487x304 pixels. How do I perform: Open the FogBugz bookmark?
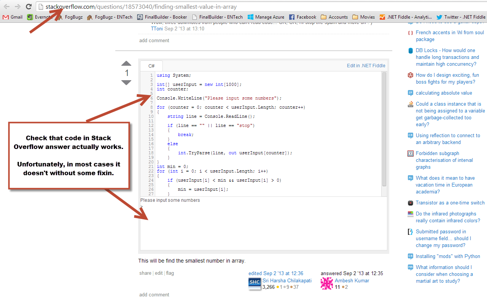click(73, 17)
